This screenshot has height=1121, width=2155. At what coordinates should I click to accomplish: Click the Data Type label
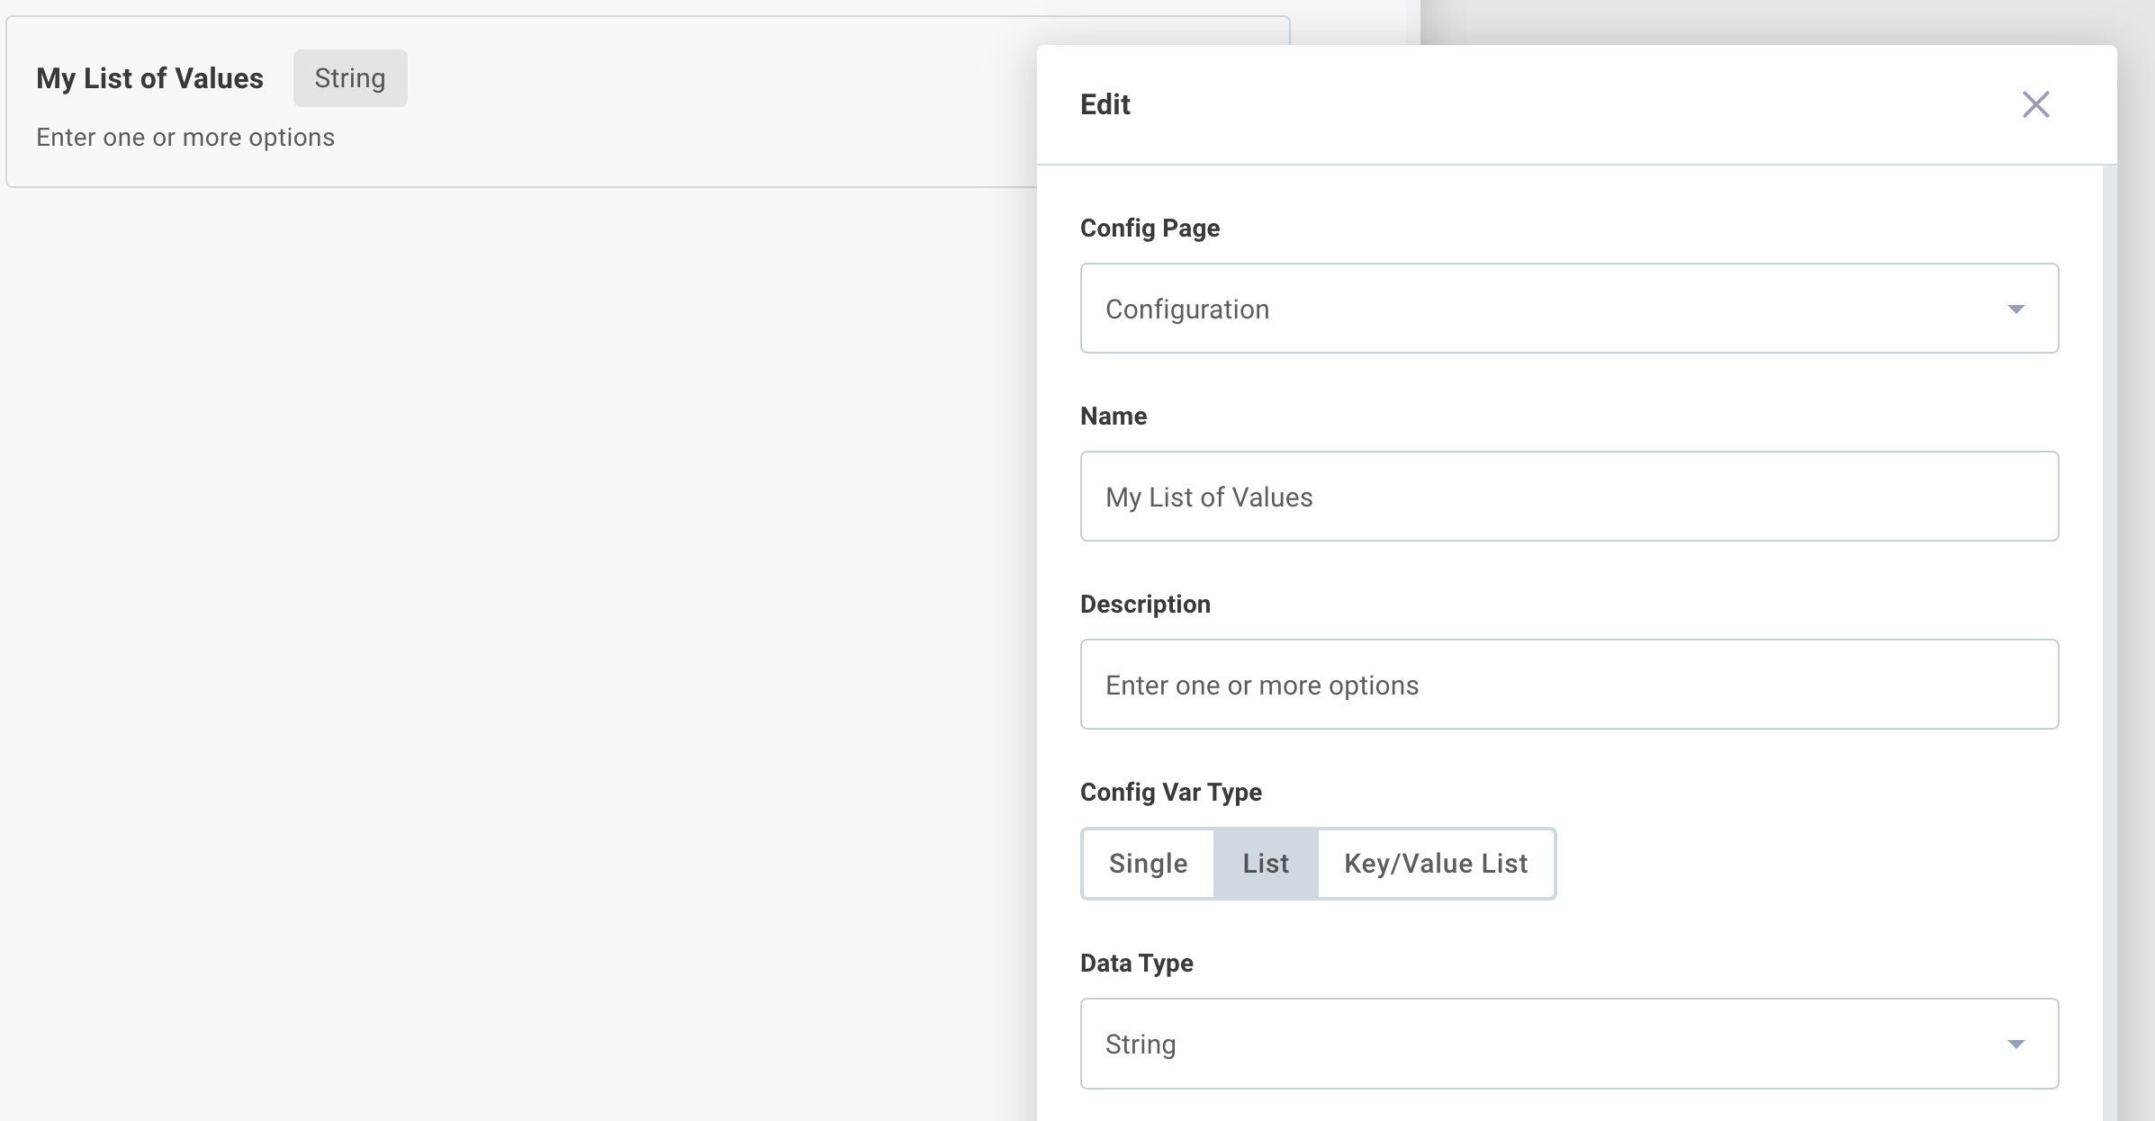tap(1136, 962)
